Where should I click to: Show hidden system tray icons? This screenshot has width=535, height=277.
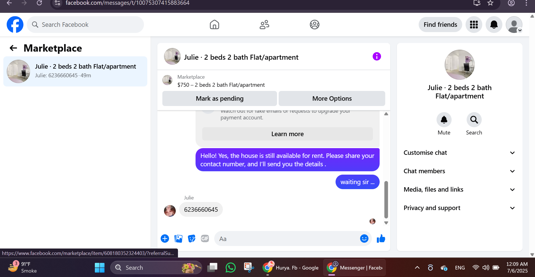(417, 268)
